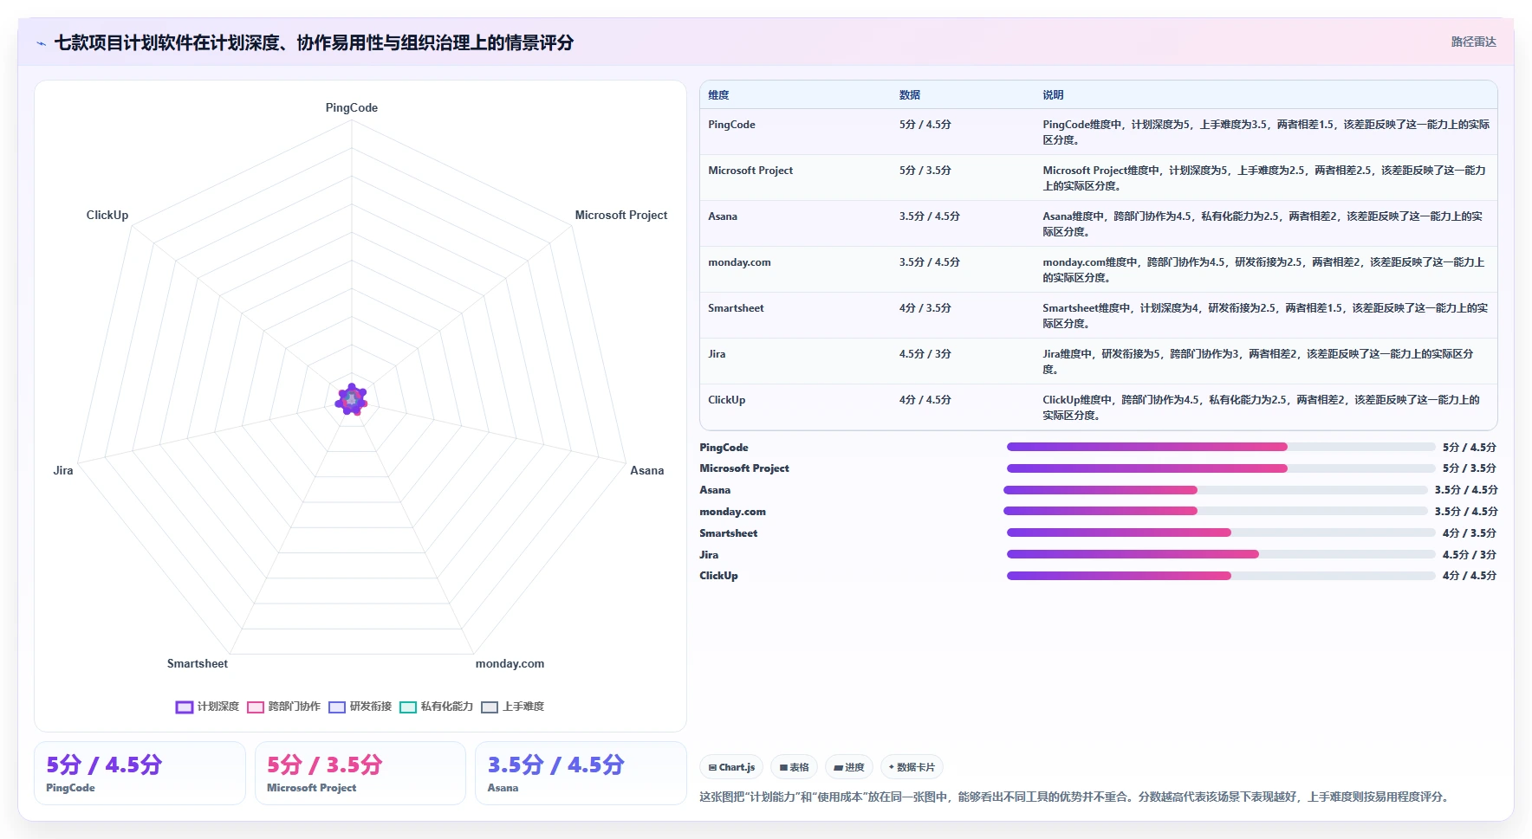Click the Microsoft Project progress bar
Image resolution: width=1532 pixels, height=839 pixels.
click(1221, 468)
